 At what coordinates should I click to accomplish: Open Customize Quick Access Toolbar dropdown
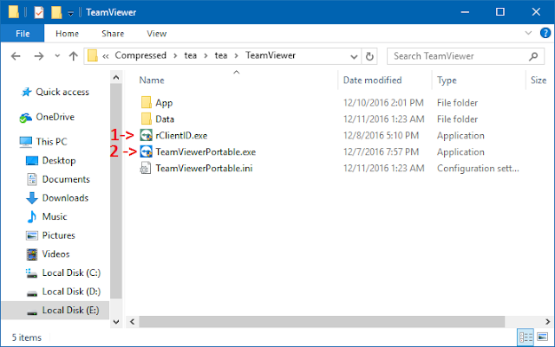71,14
